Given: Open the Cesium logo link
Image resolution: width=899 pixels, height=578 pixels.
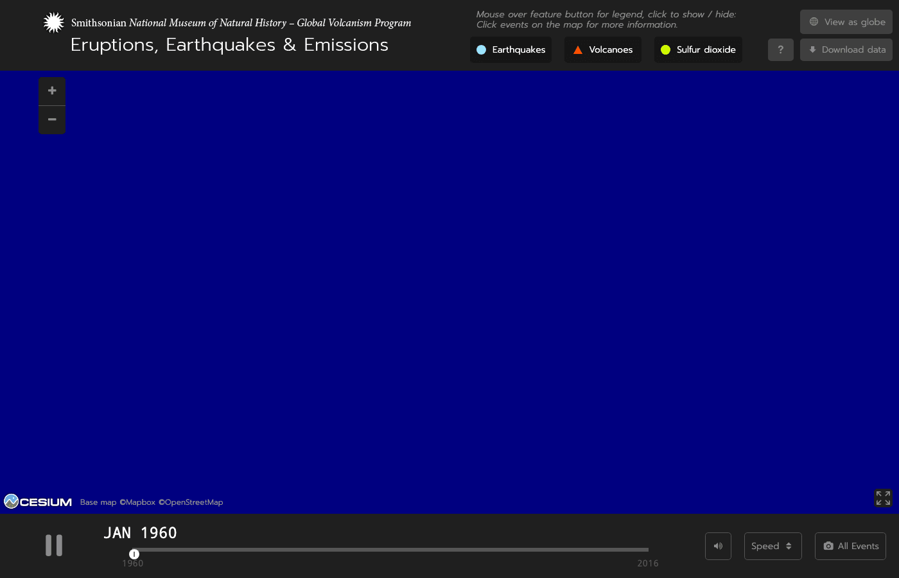Looking at the screenshot, I should [x=38, y=502].
